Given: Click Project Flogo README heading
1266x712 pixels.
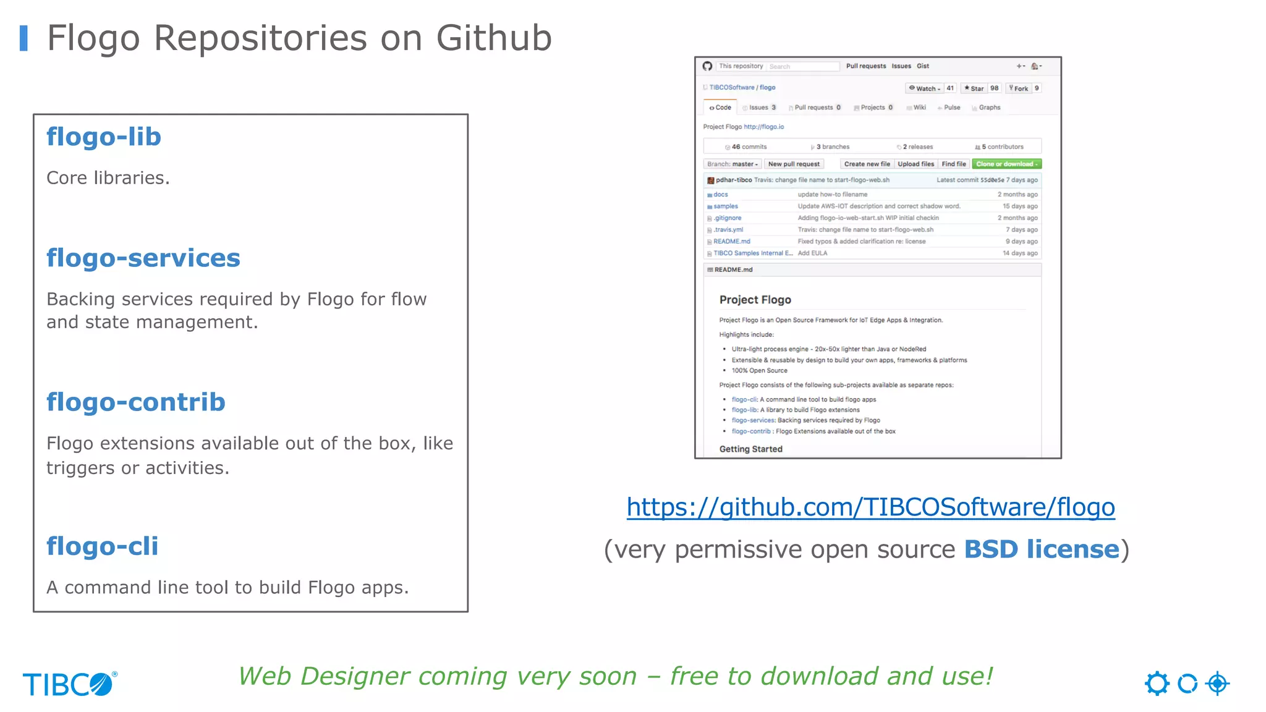Looking at the screenshot, I should pyautogui.click(x=755, y=300).
